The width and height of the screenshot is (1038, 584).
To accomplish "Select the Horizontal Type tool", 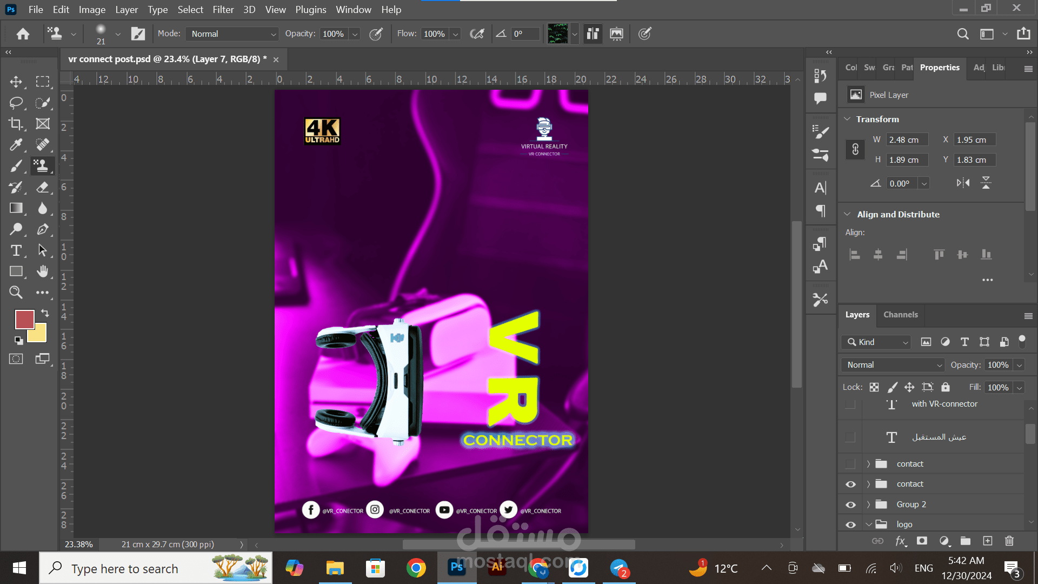I will 16,250.
